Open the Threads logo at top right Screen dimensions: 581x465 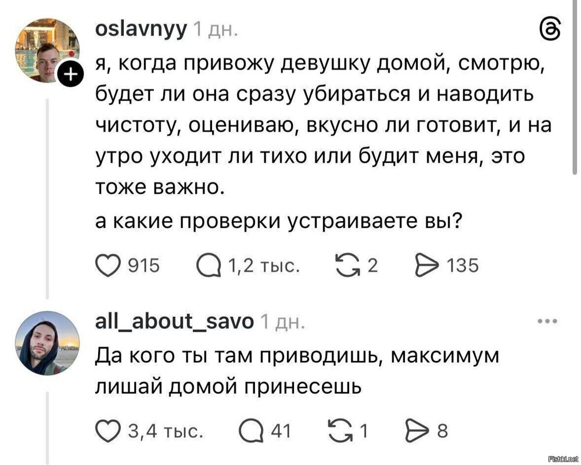tap(550, 30)
